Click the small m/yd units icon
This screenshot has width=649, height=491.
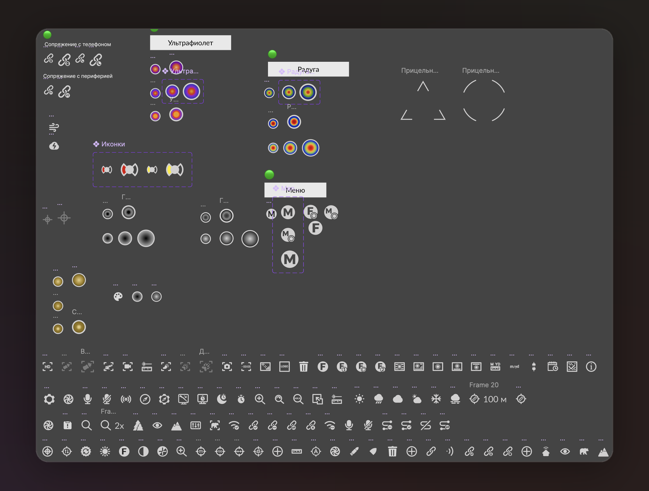(x=515, y=367)
